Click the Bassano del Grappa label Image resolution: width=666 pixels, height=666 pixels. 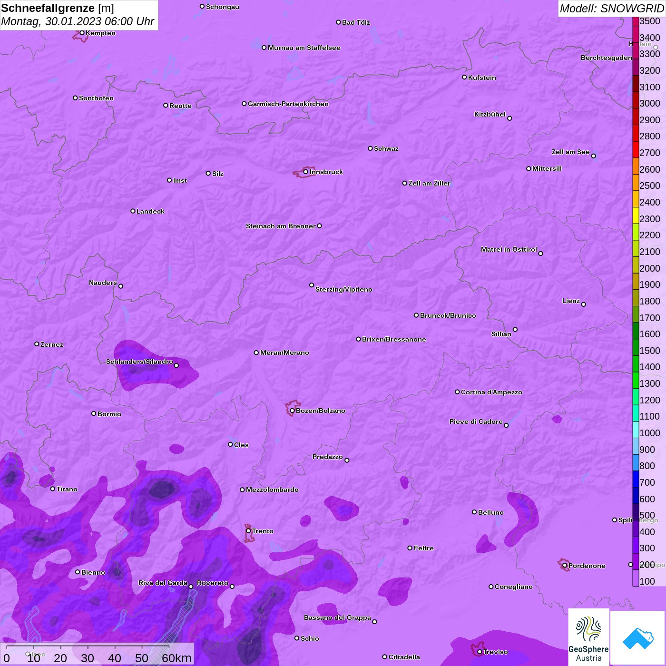(x=337, y=617)
